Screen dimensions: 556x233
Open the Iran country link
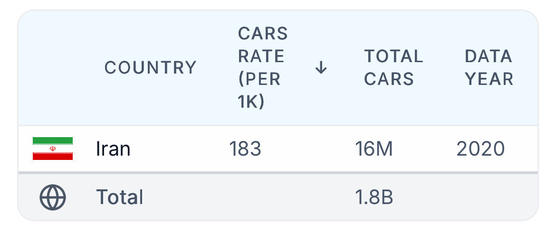(x=113, y=149)
